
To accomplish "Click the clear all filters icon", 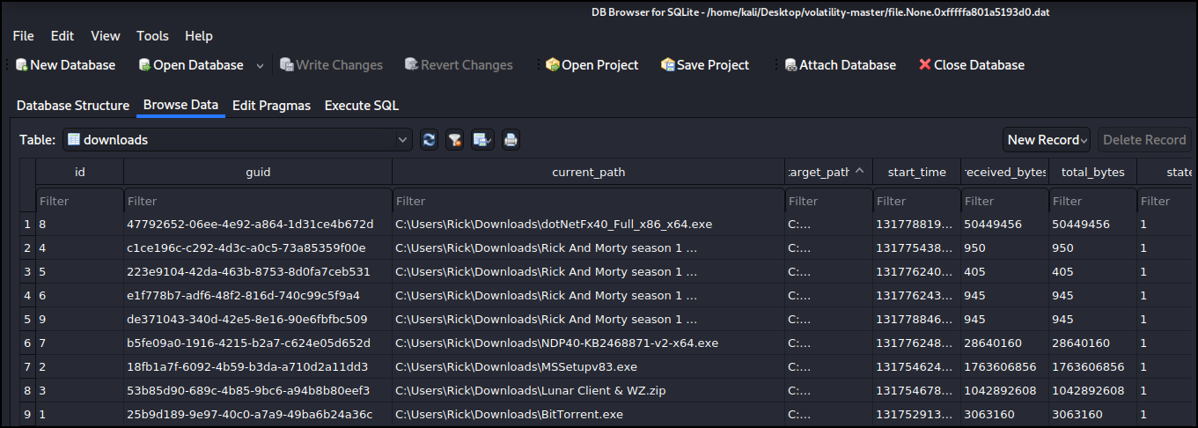I will pyautogui.click(x=454, y=139).
